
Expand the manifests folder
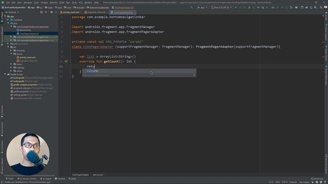click(x=8, y=20)
